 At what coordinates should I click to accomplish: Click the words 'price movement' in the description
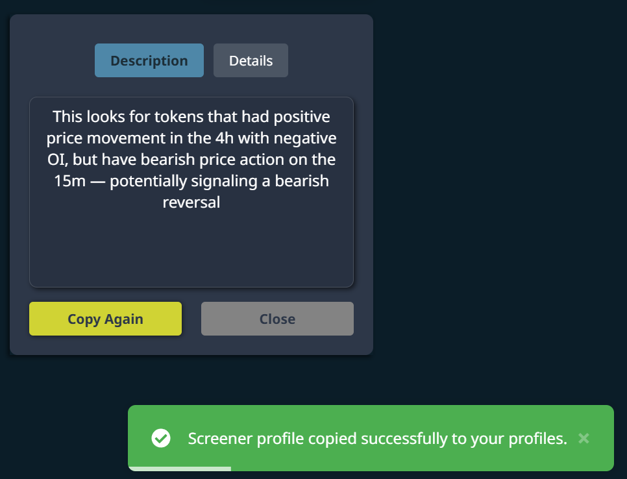click(96, 138)
